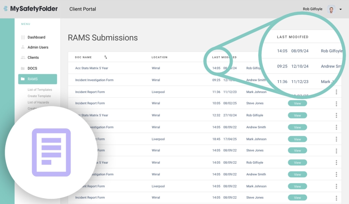Click the Dashboard grid icon in sidebar
This screenshot has width=349, height=204.
(23, 37)
